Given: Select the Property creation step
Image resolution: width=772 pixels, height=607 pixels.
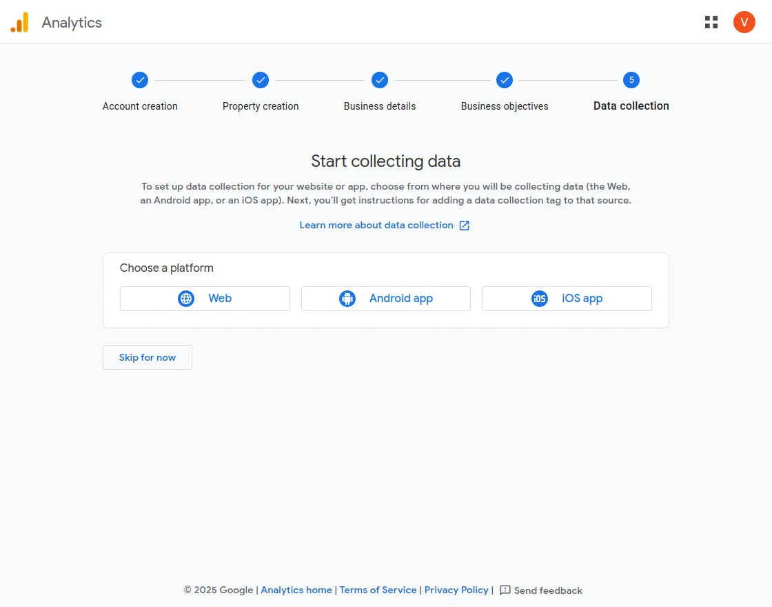Looking at the screenshot, I should coord(261,80).
